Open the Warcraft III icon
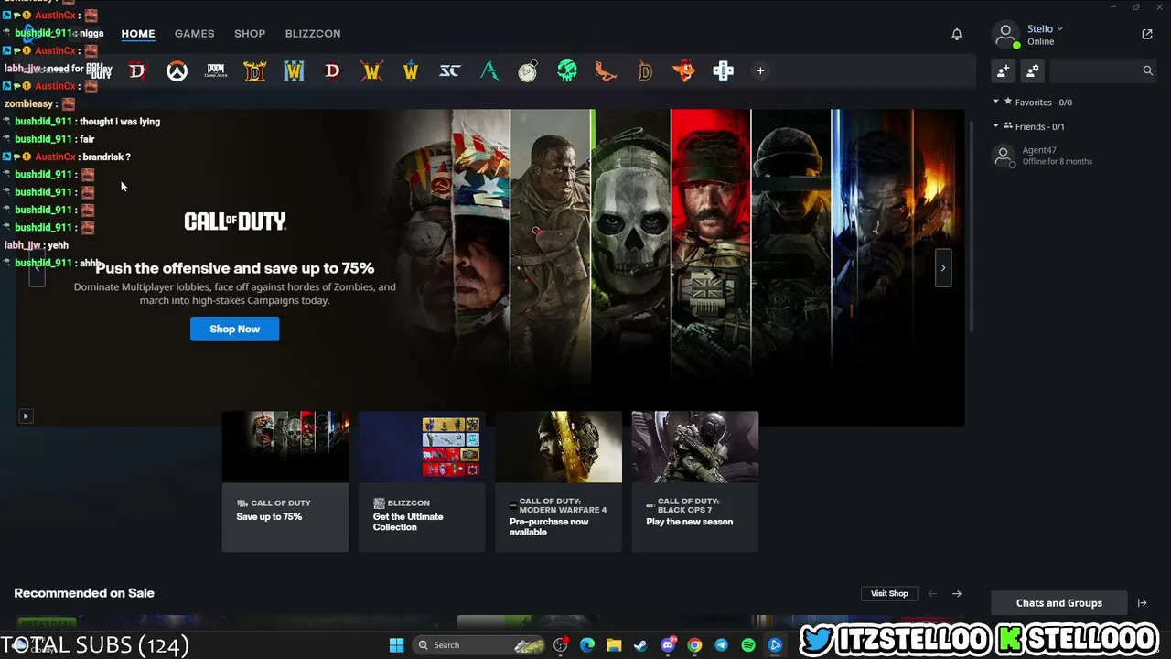The image size is (1171, 659). (294, 70)
